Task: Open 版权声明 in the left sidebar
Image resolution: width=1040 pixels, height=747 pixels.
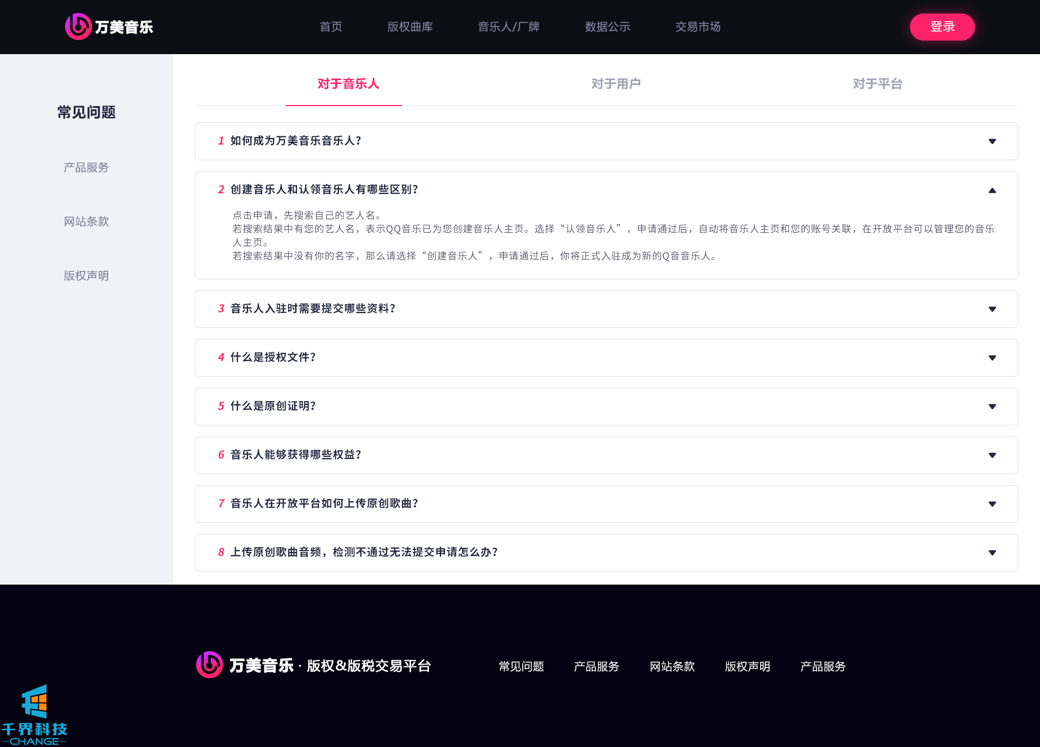Action: [86, 276]
